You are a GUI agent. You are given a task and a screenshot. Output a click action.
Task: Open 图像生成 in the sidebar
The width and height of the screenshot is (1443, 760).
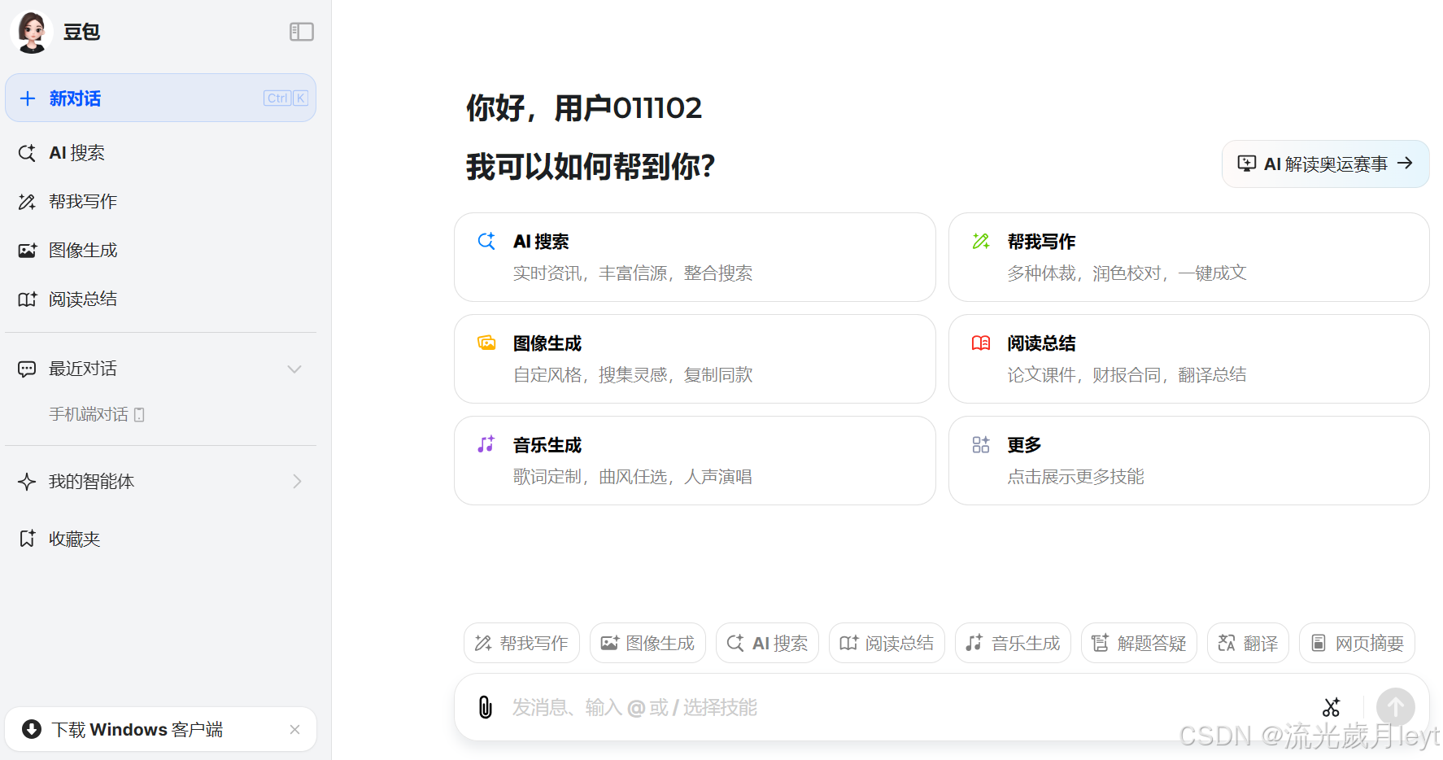click(160, 251)
